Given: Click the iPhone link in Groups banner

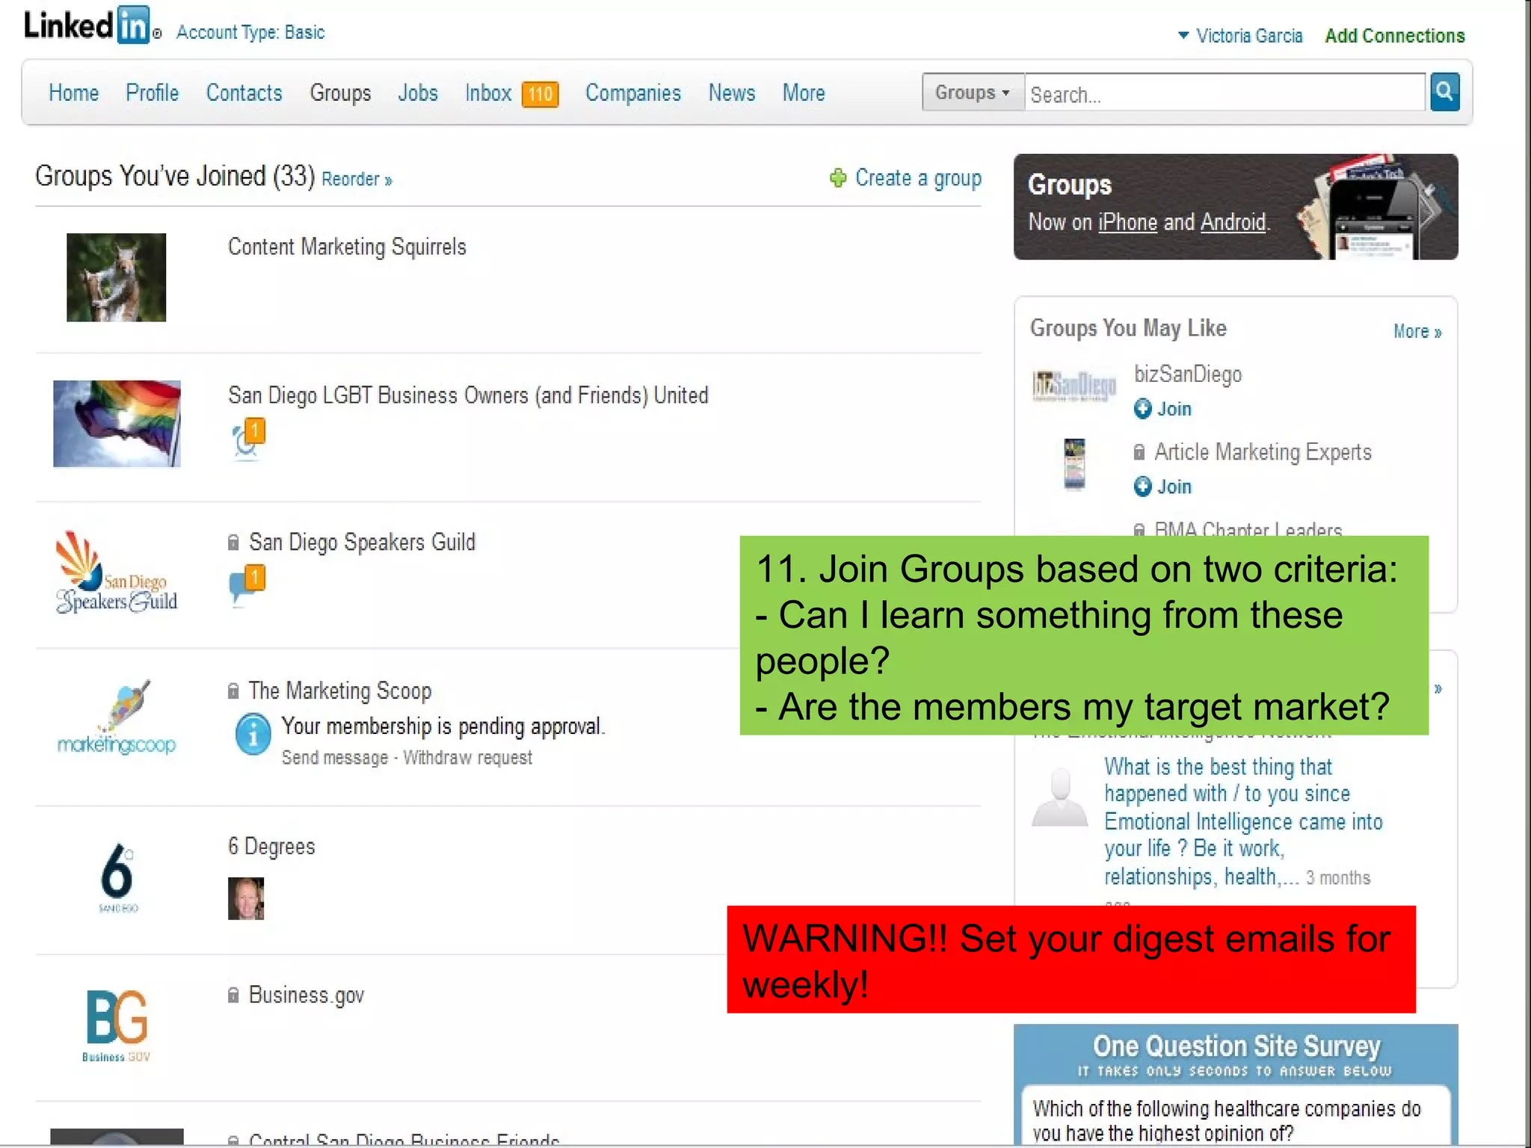Looking at the screenshot, I should [x=1127, y=223].
